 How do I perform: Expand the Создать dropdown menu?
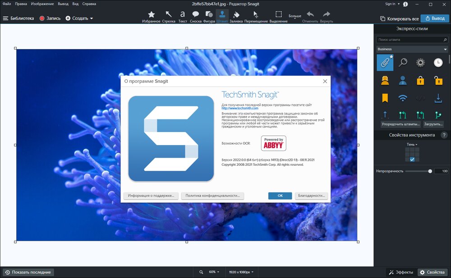(x=82, y=18)
